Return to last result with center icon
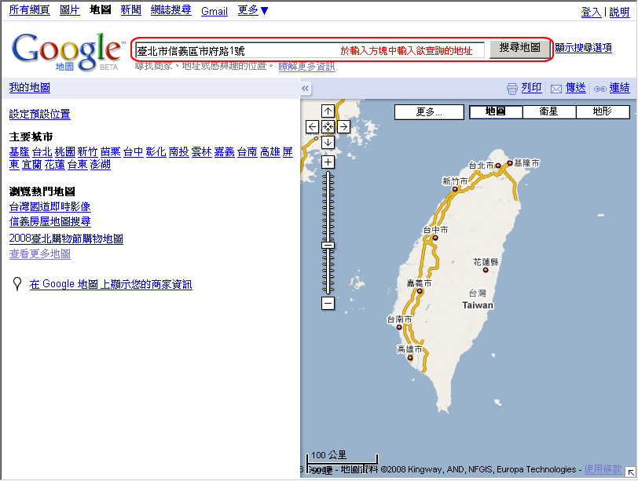638x481 pixels. coord(328,127)
